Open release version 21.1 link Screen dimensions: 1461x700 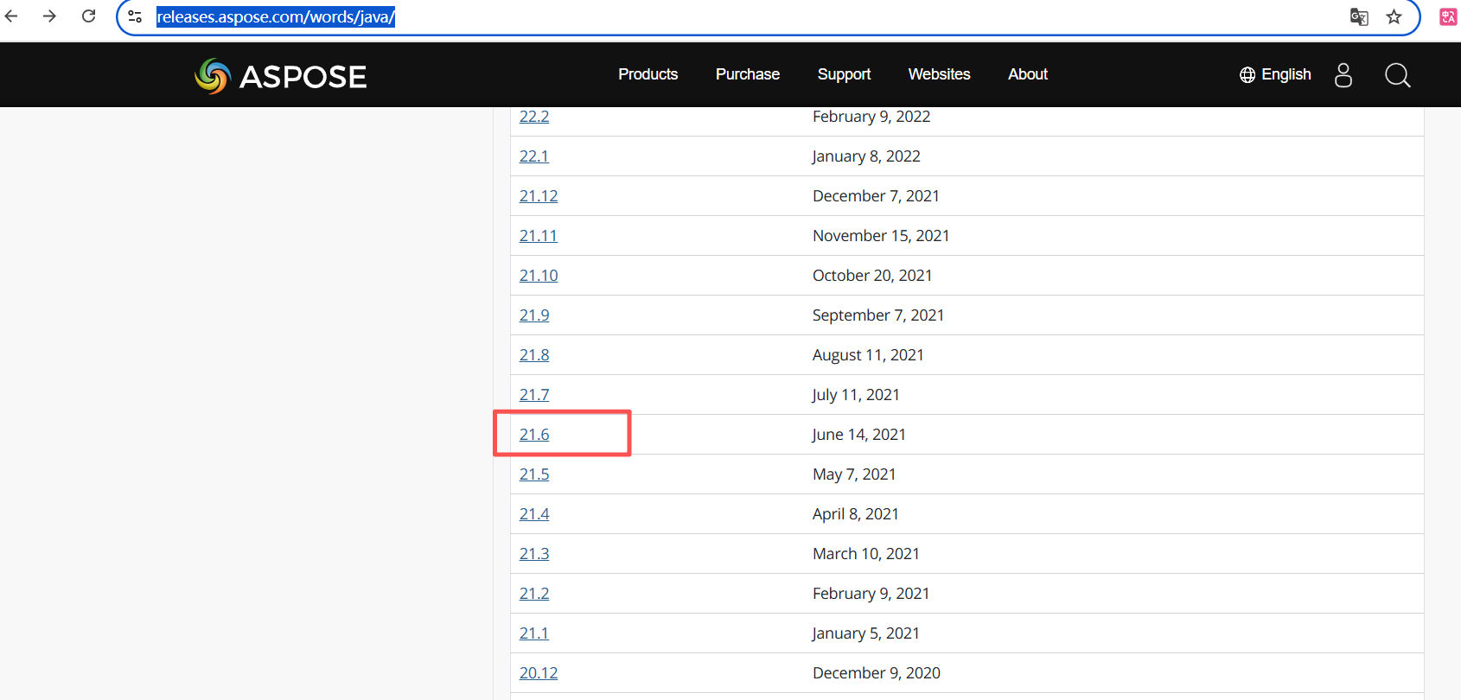(534, 633)
